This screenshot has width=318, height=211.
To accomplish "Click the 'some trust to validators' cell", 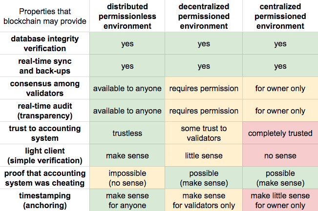I will [x=204, y=133].
